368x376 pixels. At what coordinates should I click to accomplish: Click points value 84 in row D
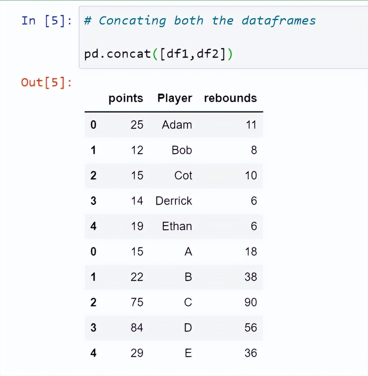(137, 328)
